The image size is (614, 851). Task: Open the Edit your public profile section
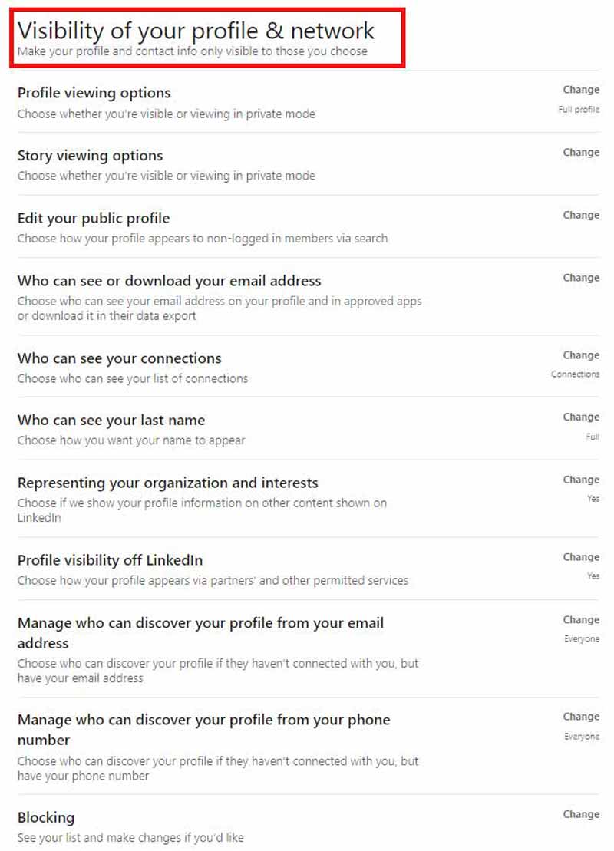coord(93,218)
